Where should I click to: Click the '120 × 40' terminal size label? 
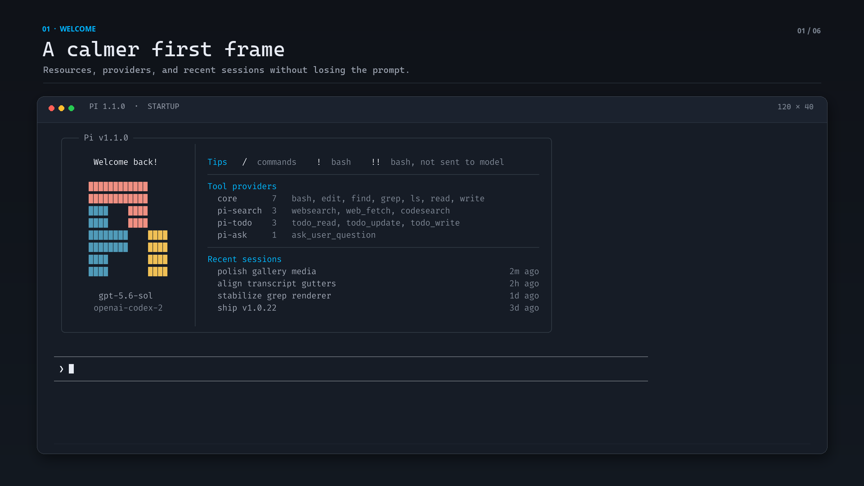point(796,107)
